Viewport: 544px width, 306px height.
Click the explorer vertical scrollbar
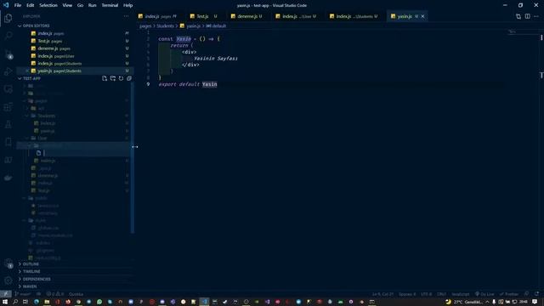pos(133,158)
